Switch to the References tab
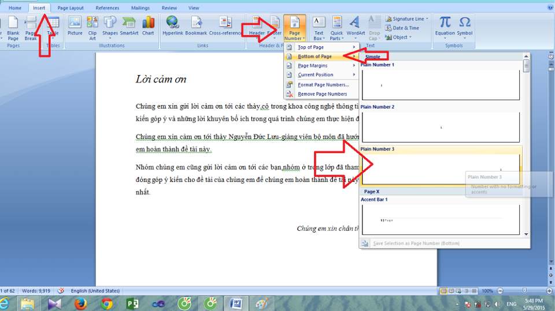This screenshot has height=311, width=555. (x=108, y=8)
